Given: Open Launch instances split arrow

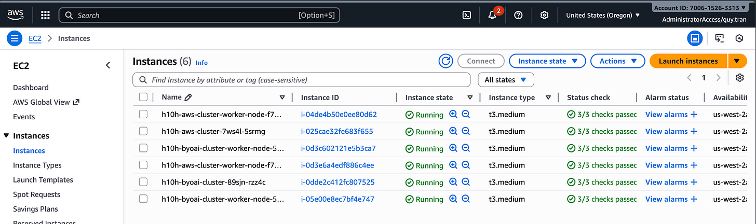Looking at the screenshot, I should click(737, 61).
